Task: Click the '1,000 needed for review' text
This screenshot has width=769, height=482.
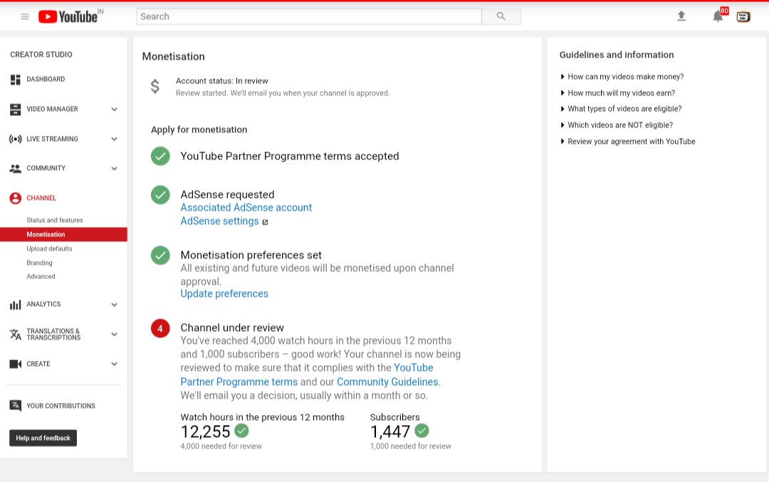Action: pos(411,446)
